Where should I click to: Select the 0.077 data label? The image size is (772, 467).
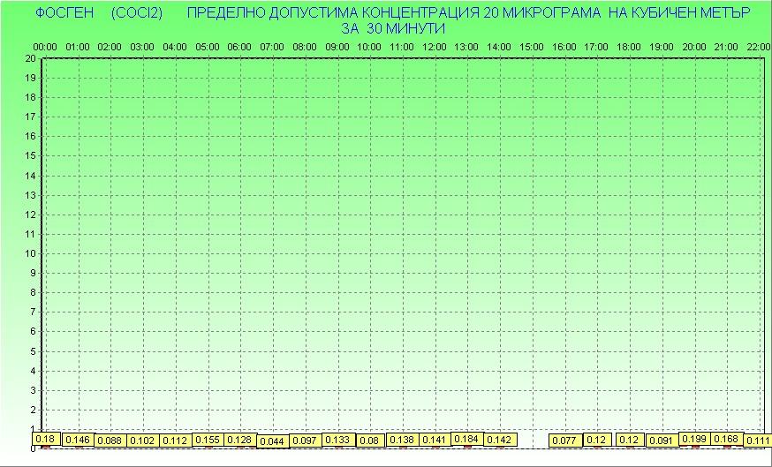coord(564,440)
